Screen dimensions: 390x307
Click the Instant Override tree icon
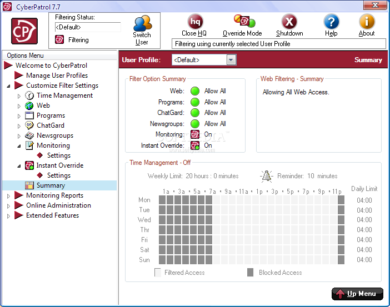[29, 165]
